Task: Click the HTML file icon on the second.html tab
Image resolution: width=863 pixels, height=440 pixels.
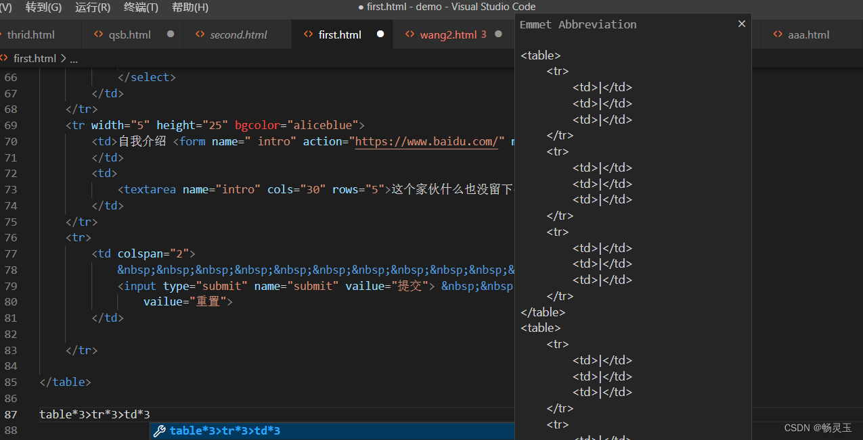Action: pyautogui.click(x=199, y=34)
